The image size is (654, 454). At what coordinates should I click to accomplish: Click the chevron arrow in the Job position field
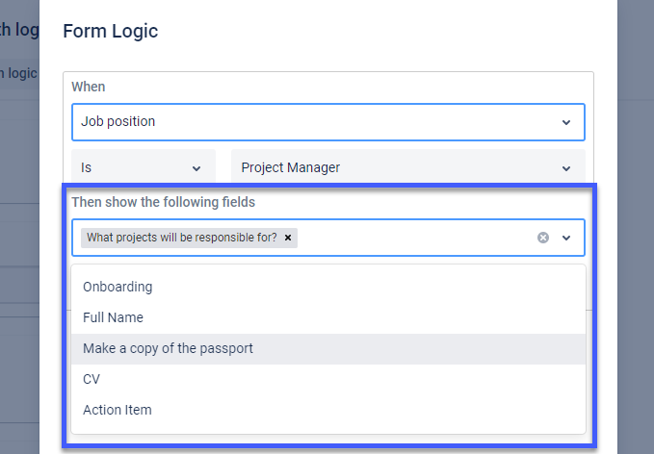coord(566,122)
